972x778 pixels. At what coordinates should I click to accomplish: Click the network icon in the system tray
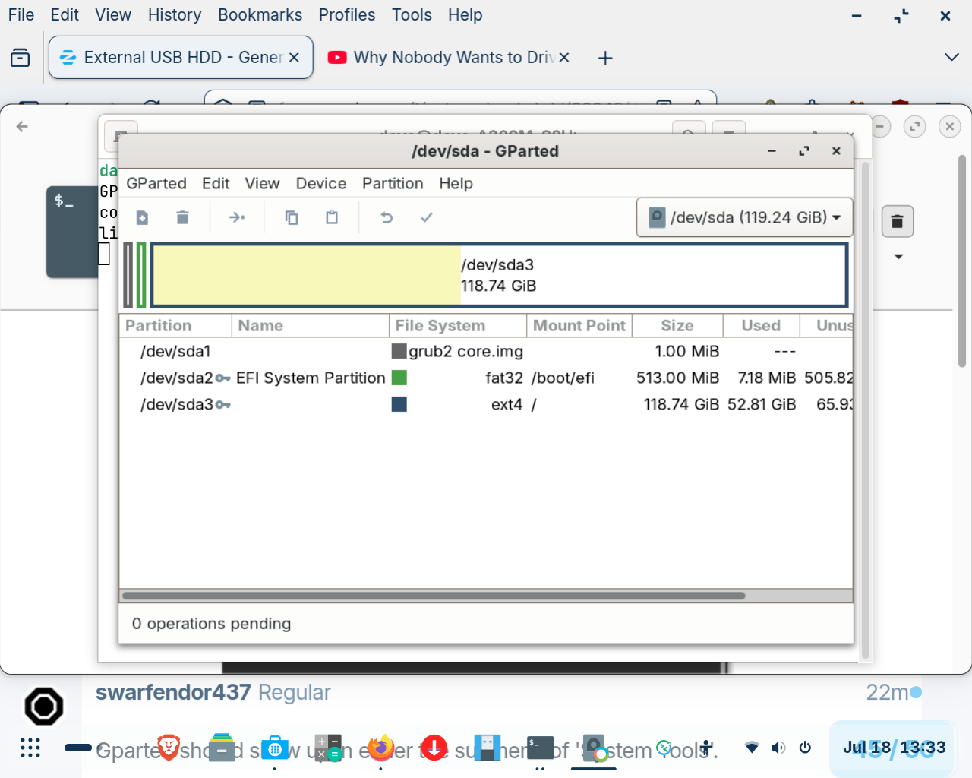(752, 748)
